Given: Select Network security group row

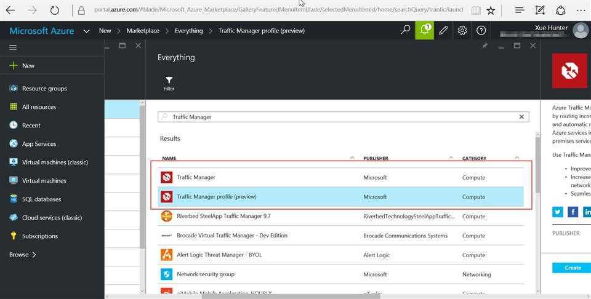Looking at the screenshot, I should pos(340,274).
